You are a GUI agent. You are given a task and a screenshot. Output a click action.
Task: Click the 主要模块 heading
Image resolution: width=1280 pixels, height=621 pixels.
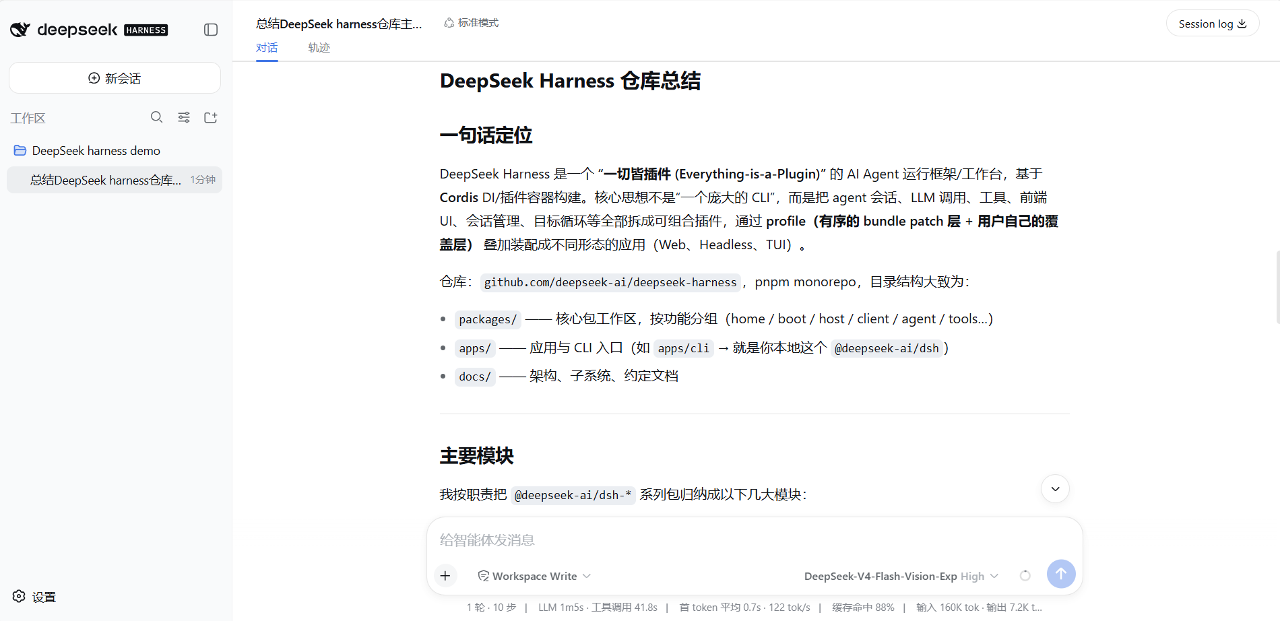[476, 456]
